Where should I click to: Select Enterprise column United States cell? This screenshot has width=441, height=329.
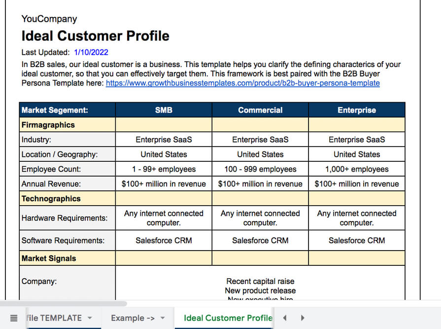[357, 154]
